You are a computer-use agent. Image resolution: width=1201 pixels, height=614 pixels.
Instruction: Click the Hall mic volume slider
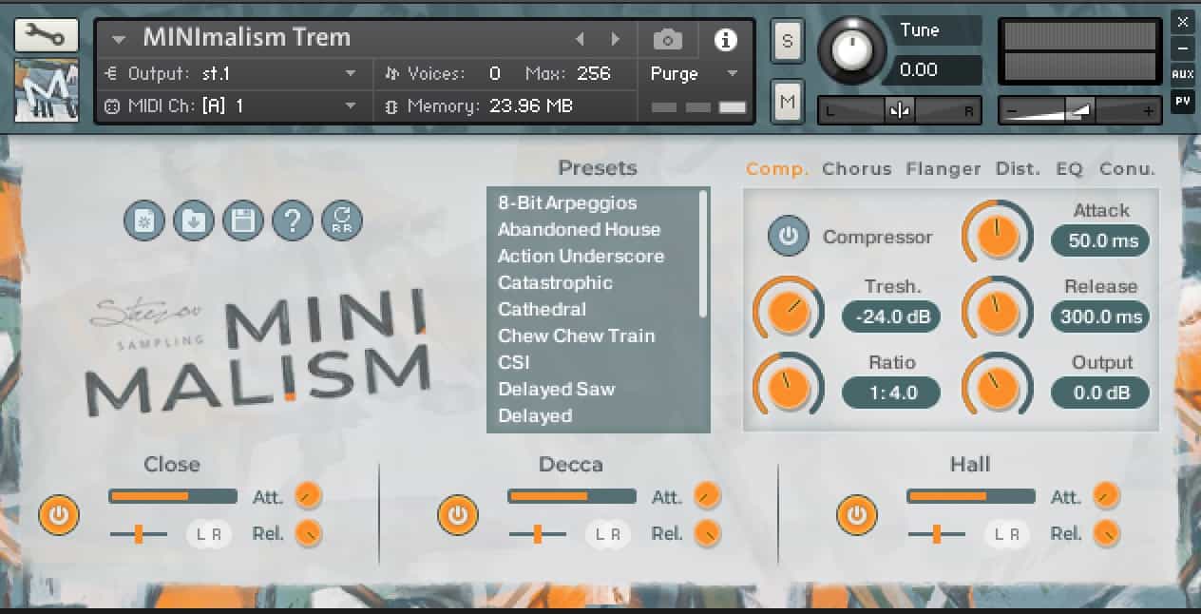click(971, 496)
